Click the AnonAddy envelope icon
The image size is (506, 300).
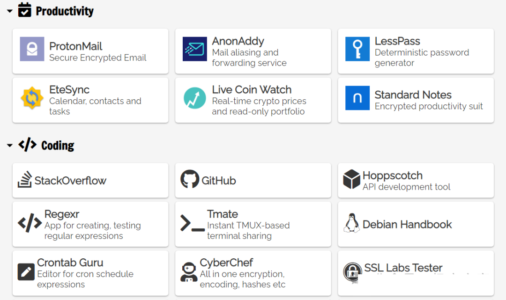click(x=195, y=49)
